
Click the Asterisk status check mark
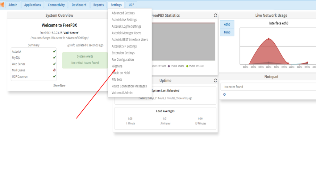[54, 51]
